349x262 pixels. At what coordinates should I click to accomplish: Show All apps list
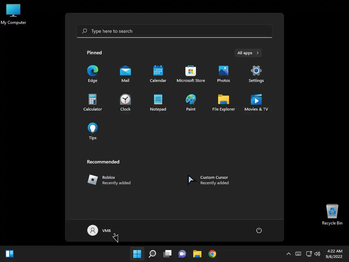point(248,53)
